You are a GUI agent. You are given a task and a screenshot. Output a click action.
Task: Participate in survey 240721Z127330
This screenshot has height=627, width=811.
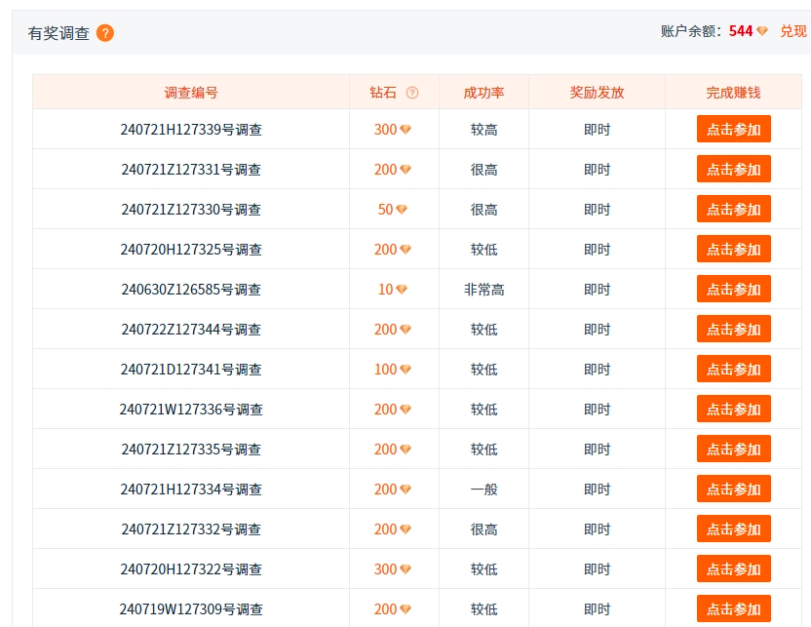[x=733, y=209]
